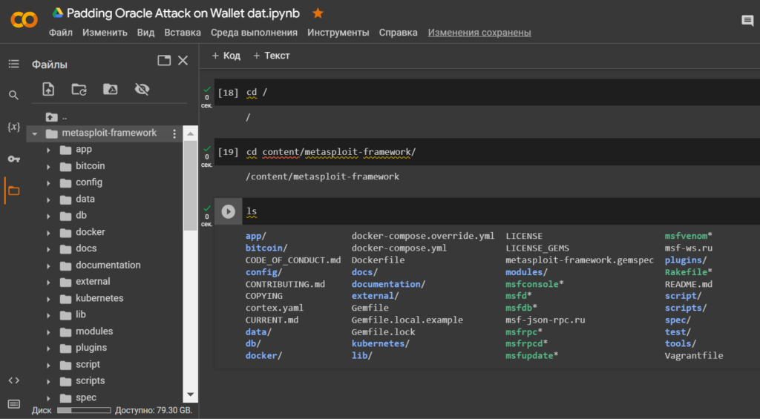Select the plugins folder in tree
The width and height of the screenshot is (760, 419).
tap(91, 348)
